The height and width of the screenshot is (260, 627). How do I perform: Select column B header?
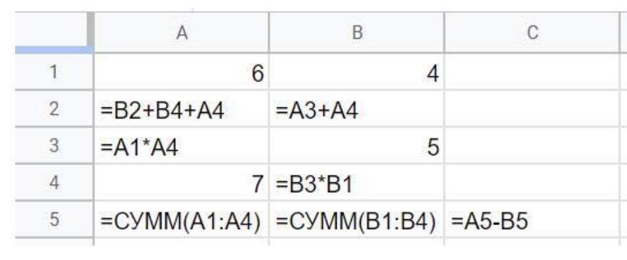[x=357, y=32]
